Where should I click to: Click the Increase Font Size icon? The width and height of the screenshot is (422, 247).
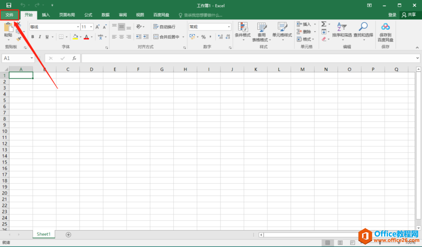[x=97, y=27]
